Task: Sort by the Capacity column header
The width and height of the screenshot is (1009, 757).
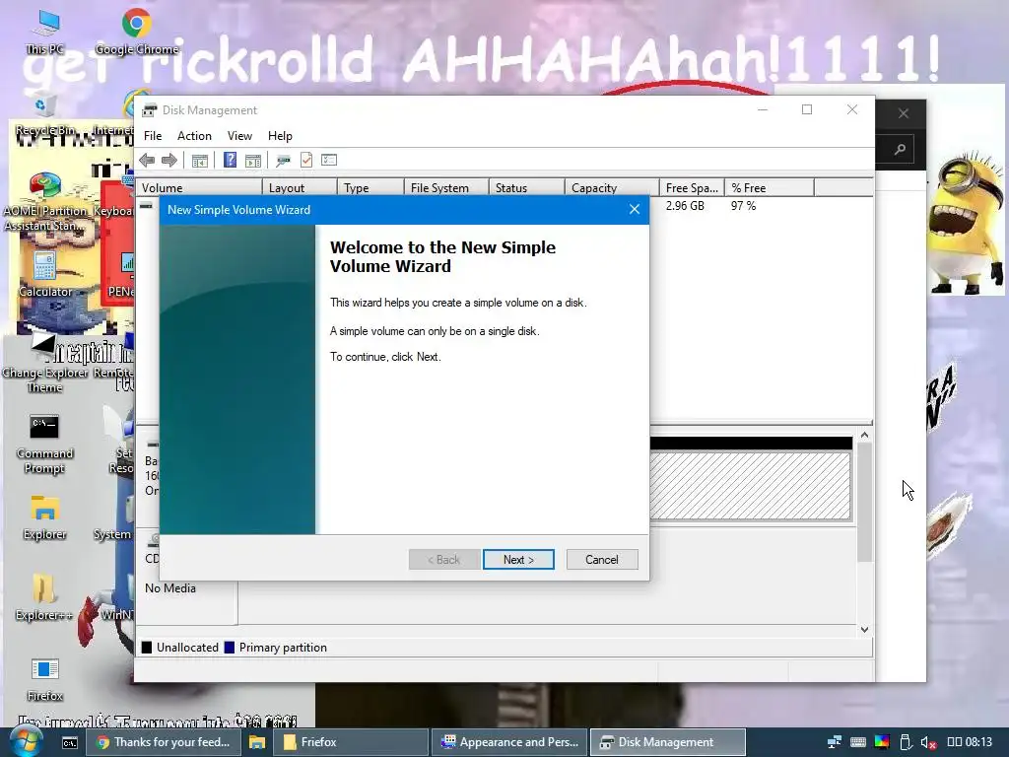Action: tap(611, 188)
